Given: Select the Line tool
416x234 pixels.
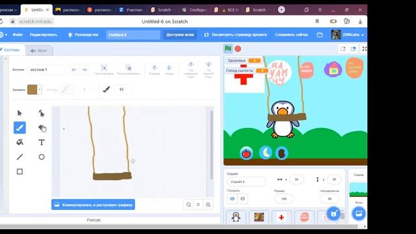Looking at the screenshot, I should point(19,157).
